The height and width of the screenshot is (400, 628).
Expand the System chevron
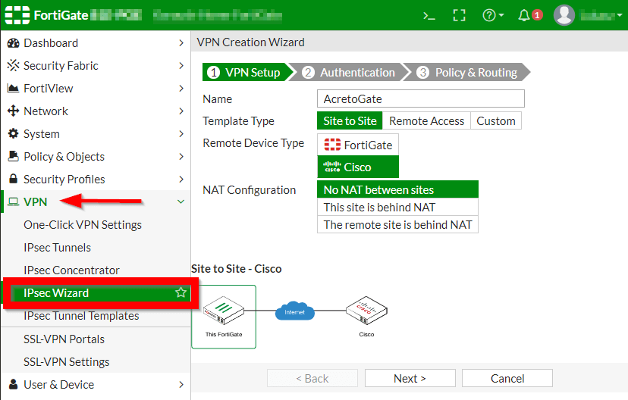point(181,133)
